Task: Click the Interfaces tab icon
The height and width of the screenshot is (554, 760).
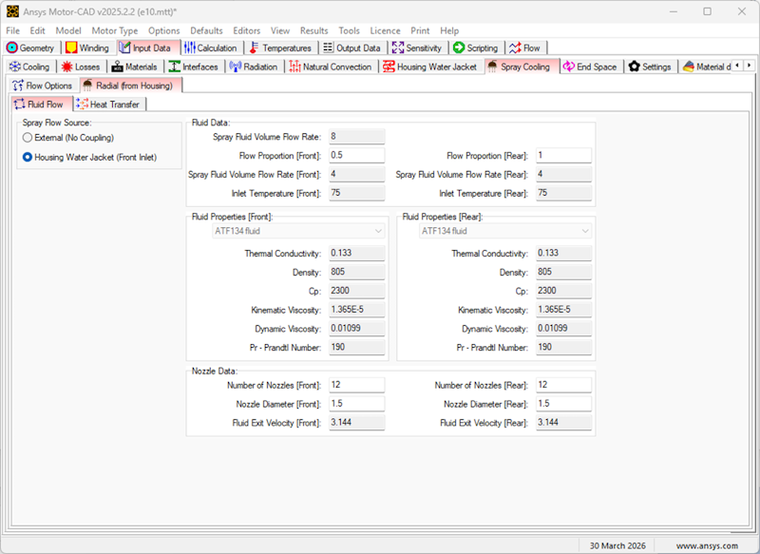Action: click(x=175, y=67)
